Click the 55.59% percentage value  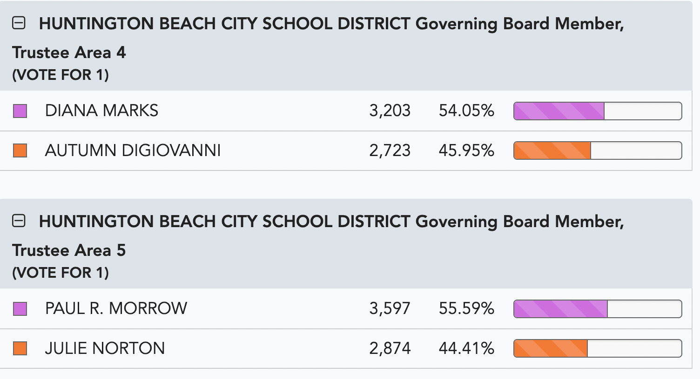point(466,308)
